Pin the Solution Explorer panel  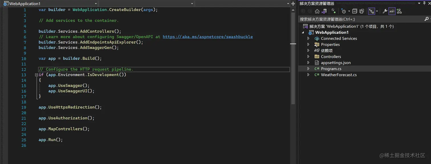pyautogui.click(x=424, y=3)
